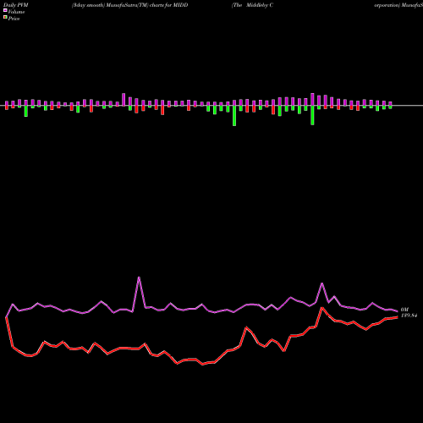The height and width of the screenshot is (423, 423).
Task: Click the '189.84' price value label
Action: (x=409, y=316)
